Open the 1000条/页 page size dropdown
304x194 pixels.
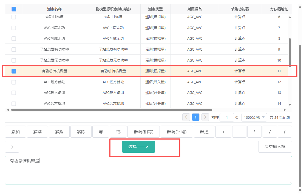(x=254, y=117)
